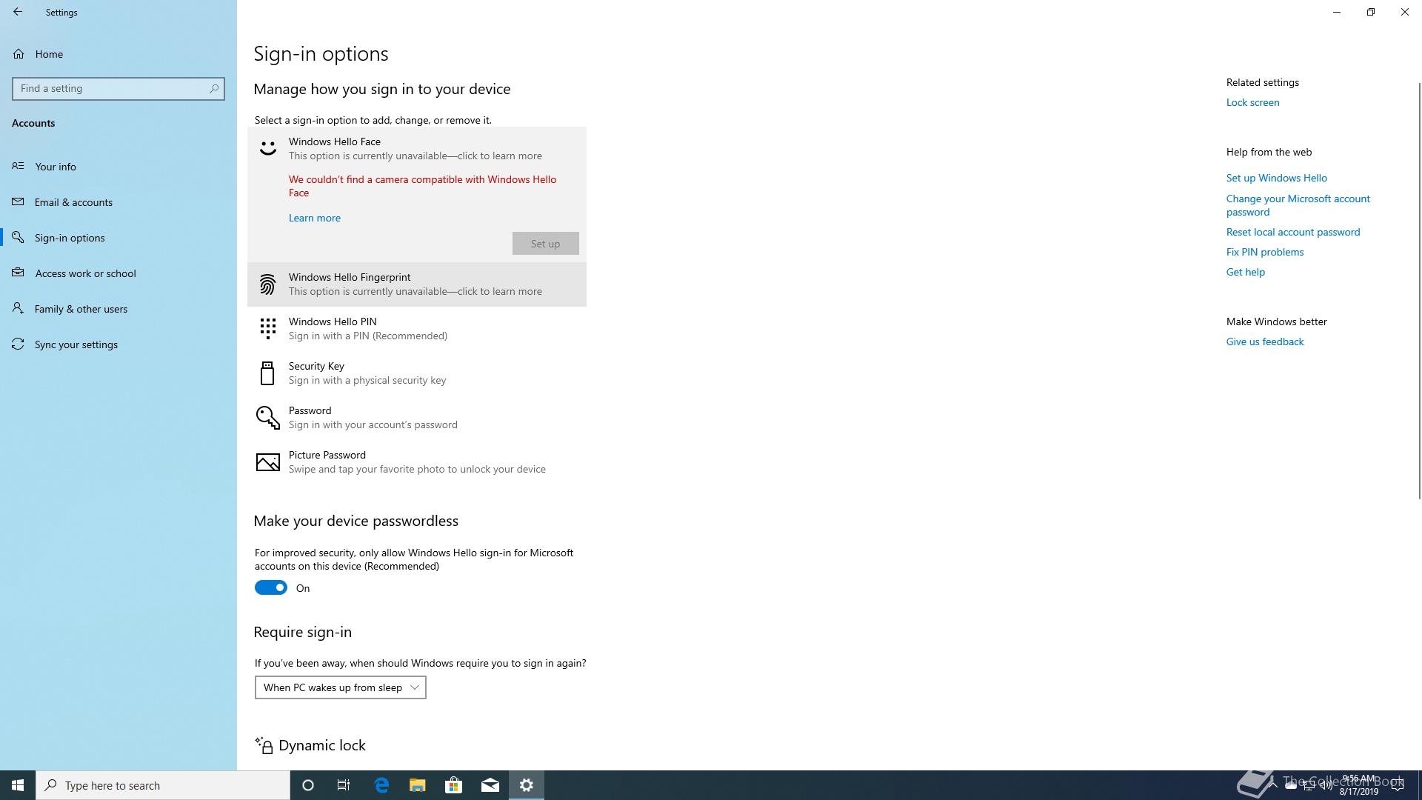Open Change your Microsoft account password link
Viewport: 1422px width, 800px height.
pyautogui.click(x=1298, y=205)
